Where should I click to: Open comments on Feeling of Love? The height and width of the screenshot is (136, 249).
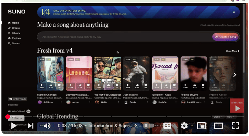203,86
